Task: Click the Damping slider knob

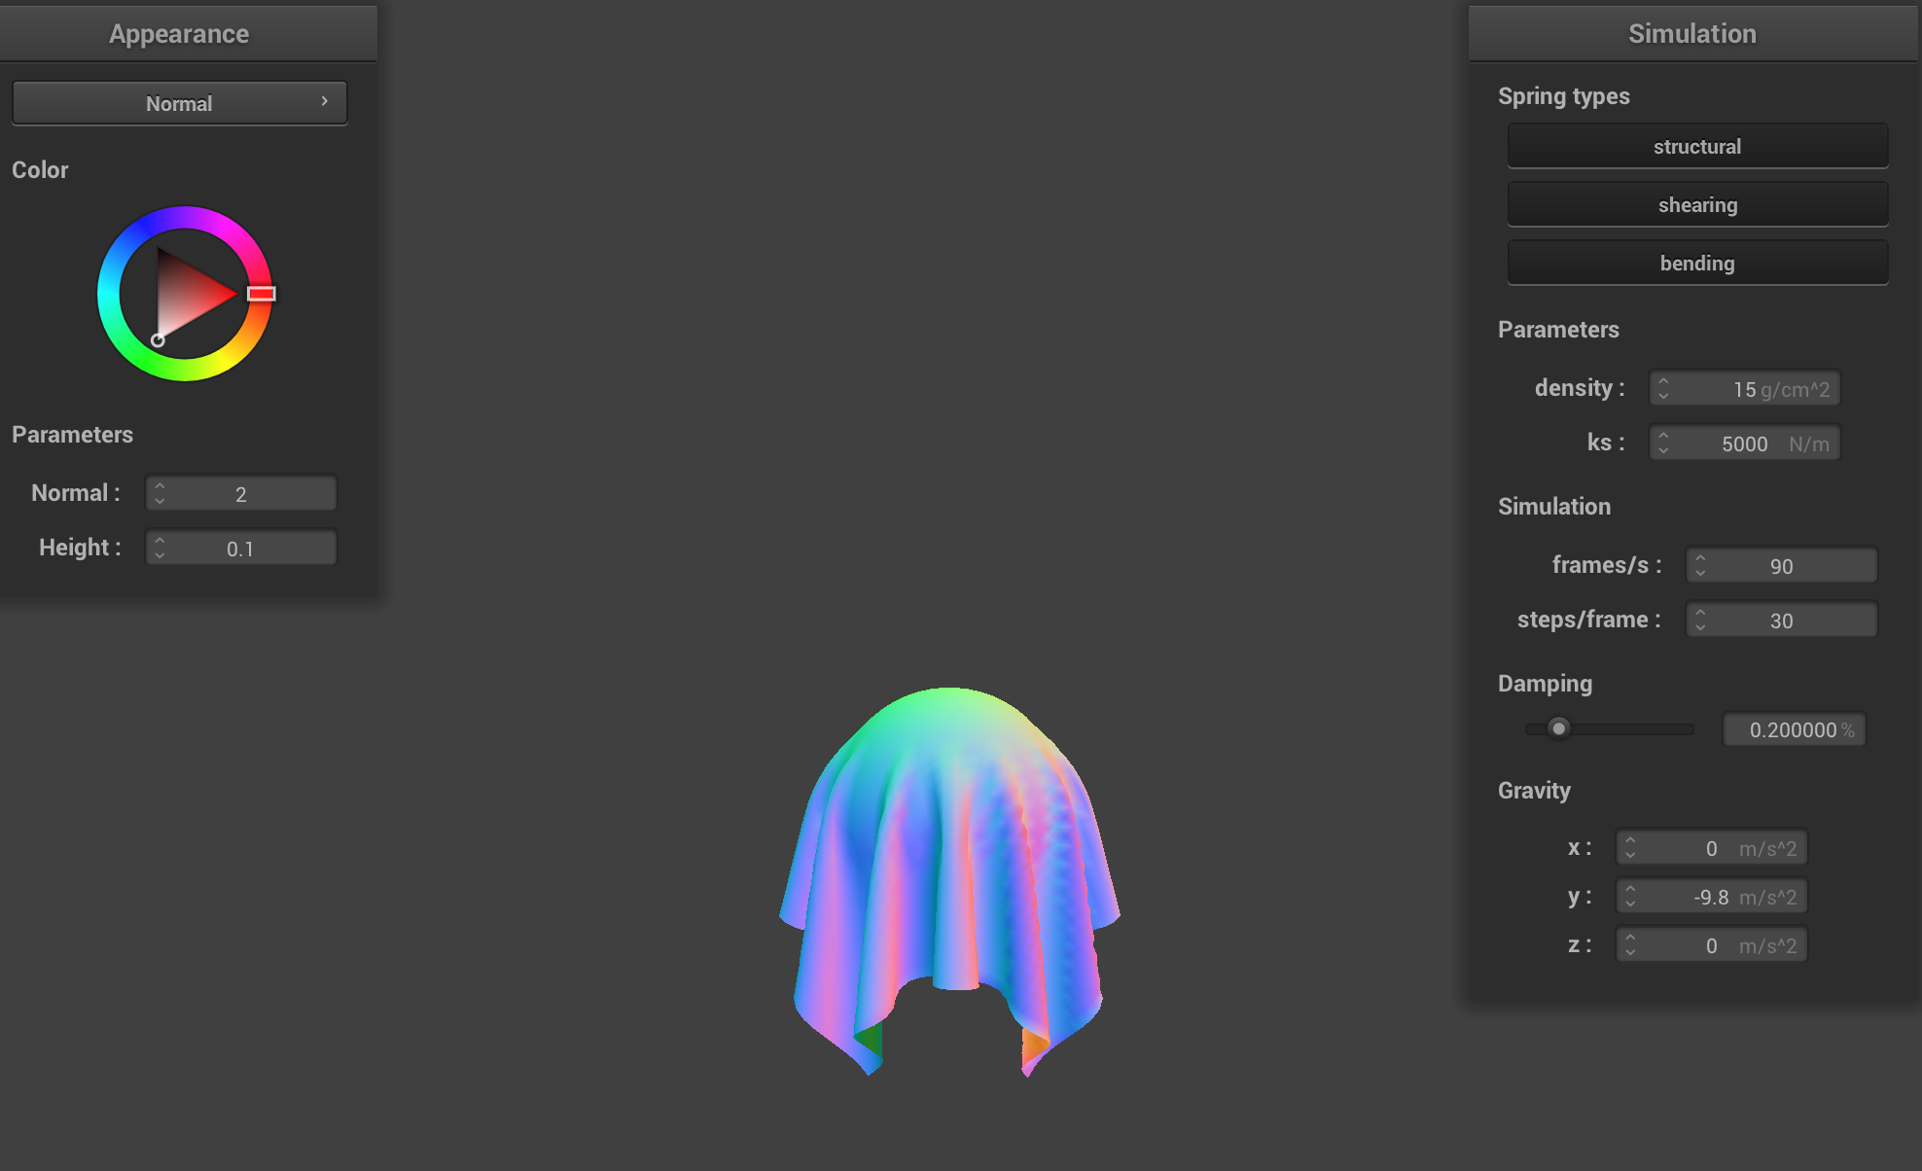Action: (1558, 728)
